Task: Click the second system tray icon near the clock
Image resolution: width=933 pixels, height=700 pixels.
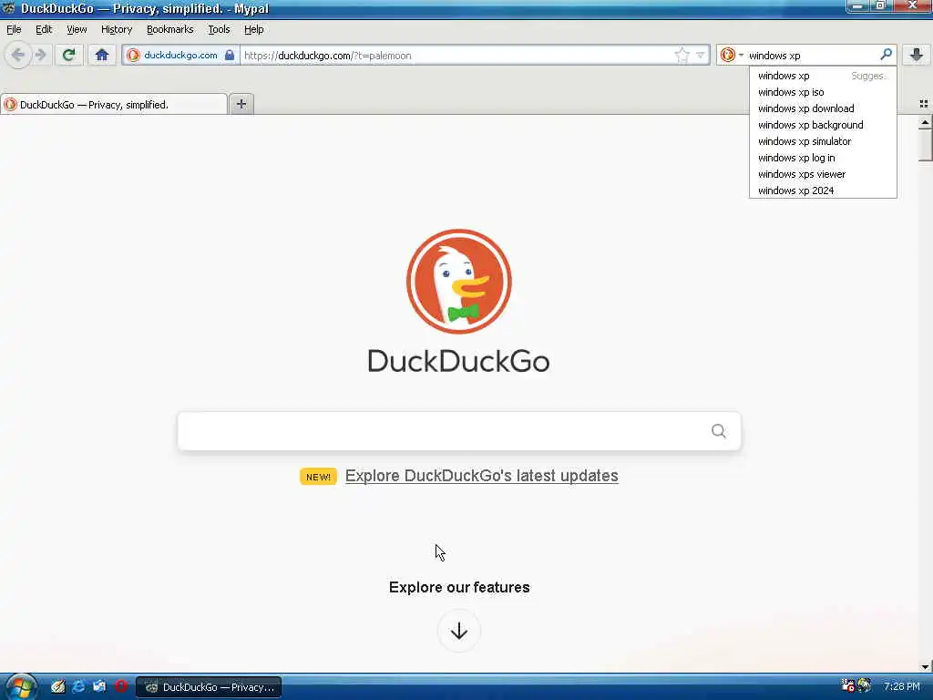Action: (864, 685)
